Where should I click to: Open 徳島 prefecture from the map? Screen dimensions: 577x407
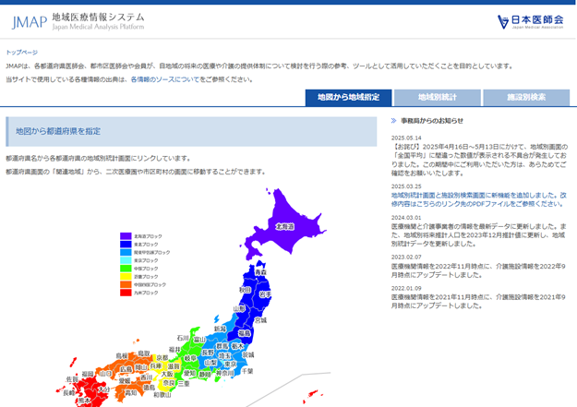149,388
